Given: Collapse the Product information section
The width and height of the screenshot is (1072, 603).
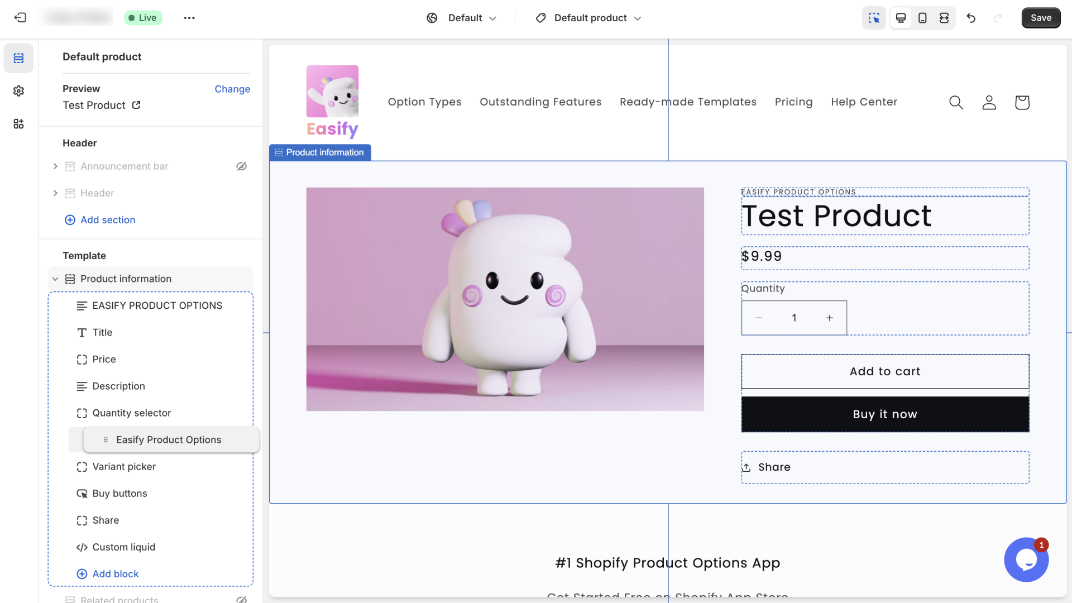Looking at the screenshot, I should [x=55, y=279].
